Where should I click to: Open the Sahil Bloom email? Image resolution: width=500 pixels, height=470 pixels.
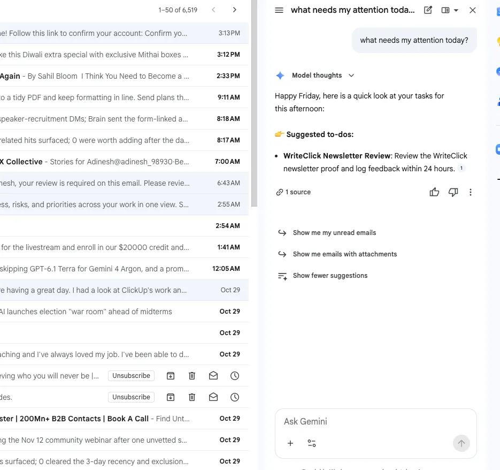[124, 76]
